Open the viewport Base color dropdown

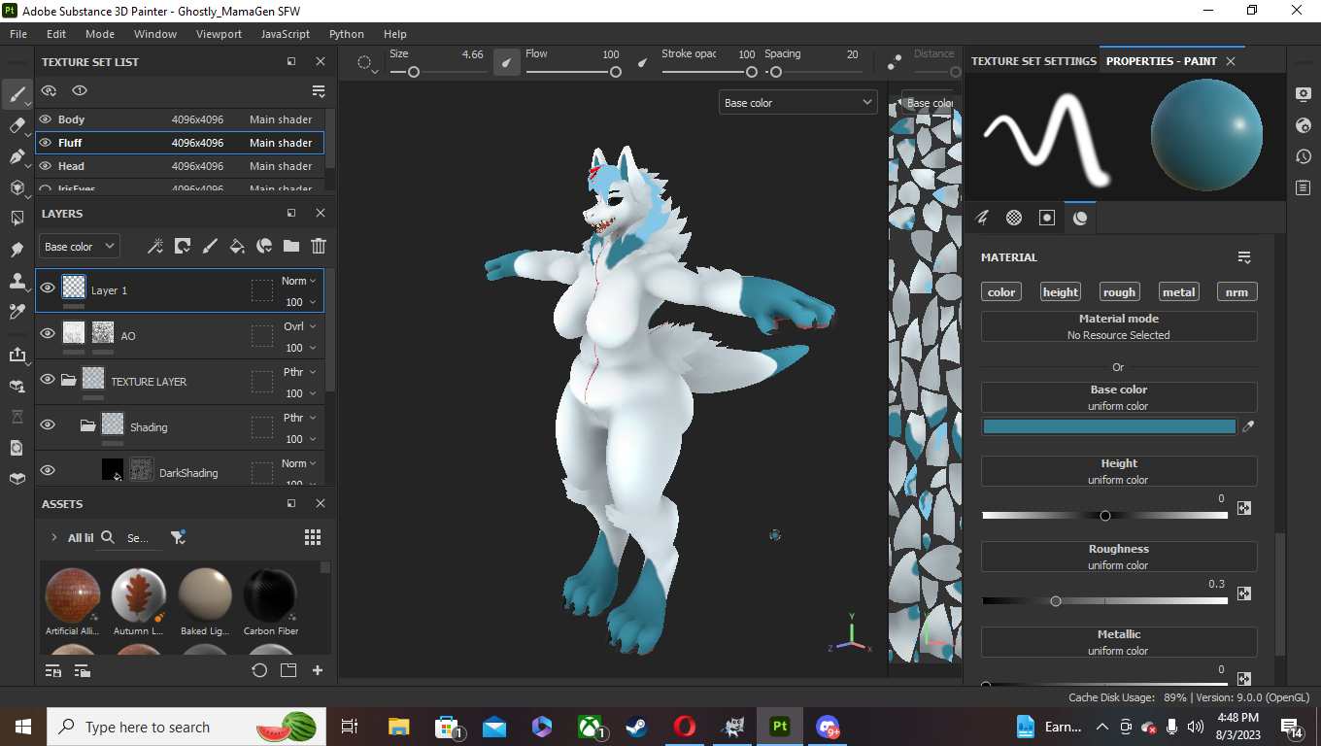tap(798, 103)
